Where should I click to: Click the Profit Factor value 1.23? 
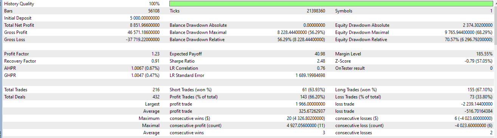(155, 54)
